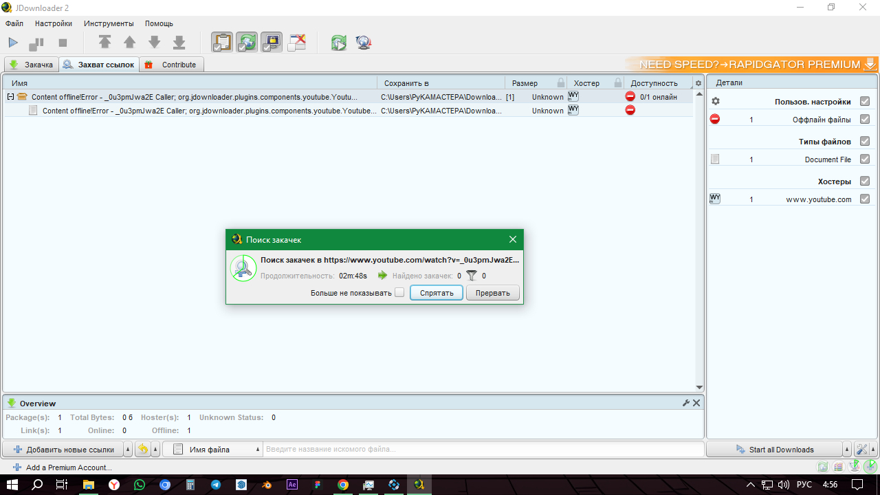Open After Effects from the taskbar
Viewport: 880px width, 495px height.
(292, 485)
